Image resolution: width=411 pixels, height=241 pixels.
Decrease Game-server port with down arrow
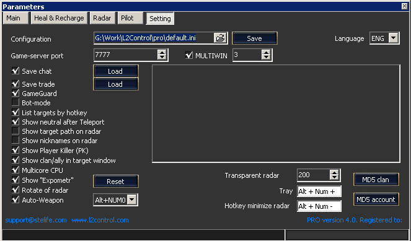click(162, 58)
